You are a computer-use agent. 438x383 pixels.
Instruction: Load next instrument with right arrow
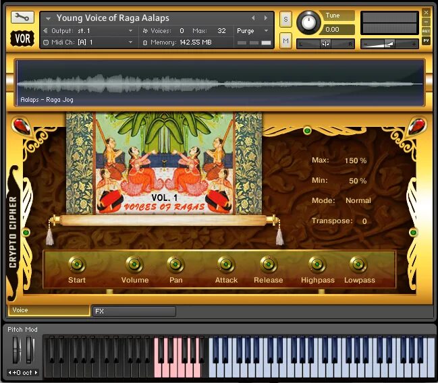pos(266,18)
